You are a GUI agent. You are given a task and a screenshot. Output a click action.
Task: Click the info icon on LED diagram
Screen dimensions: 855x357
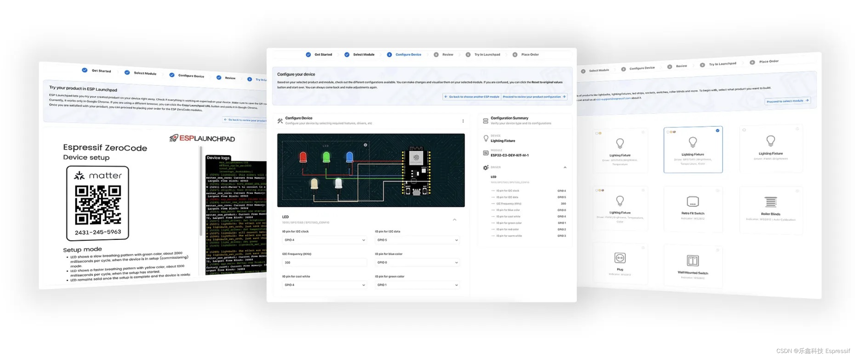[365, 145]
